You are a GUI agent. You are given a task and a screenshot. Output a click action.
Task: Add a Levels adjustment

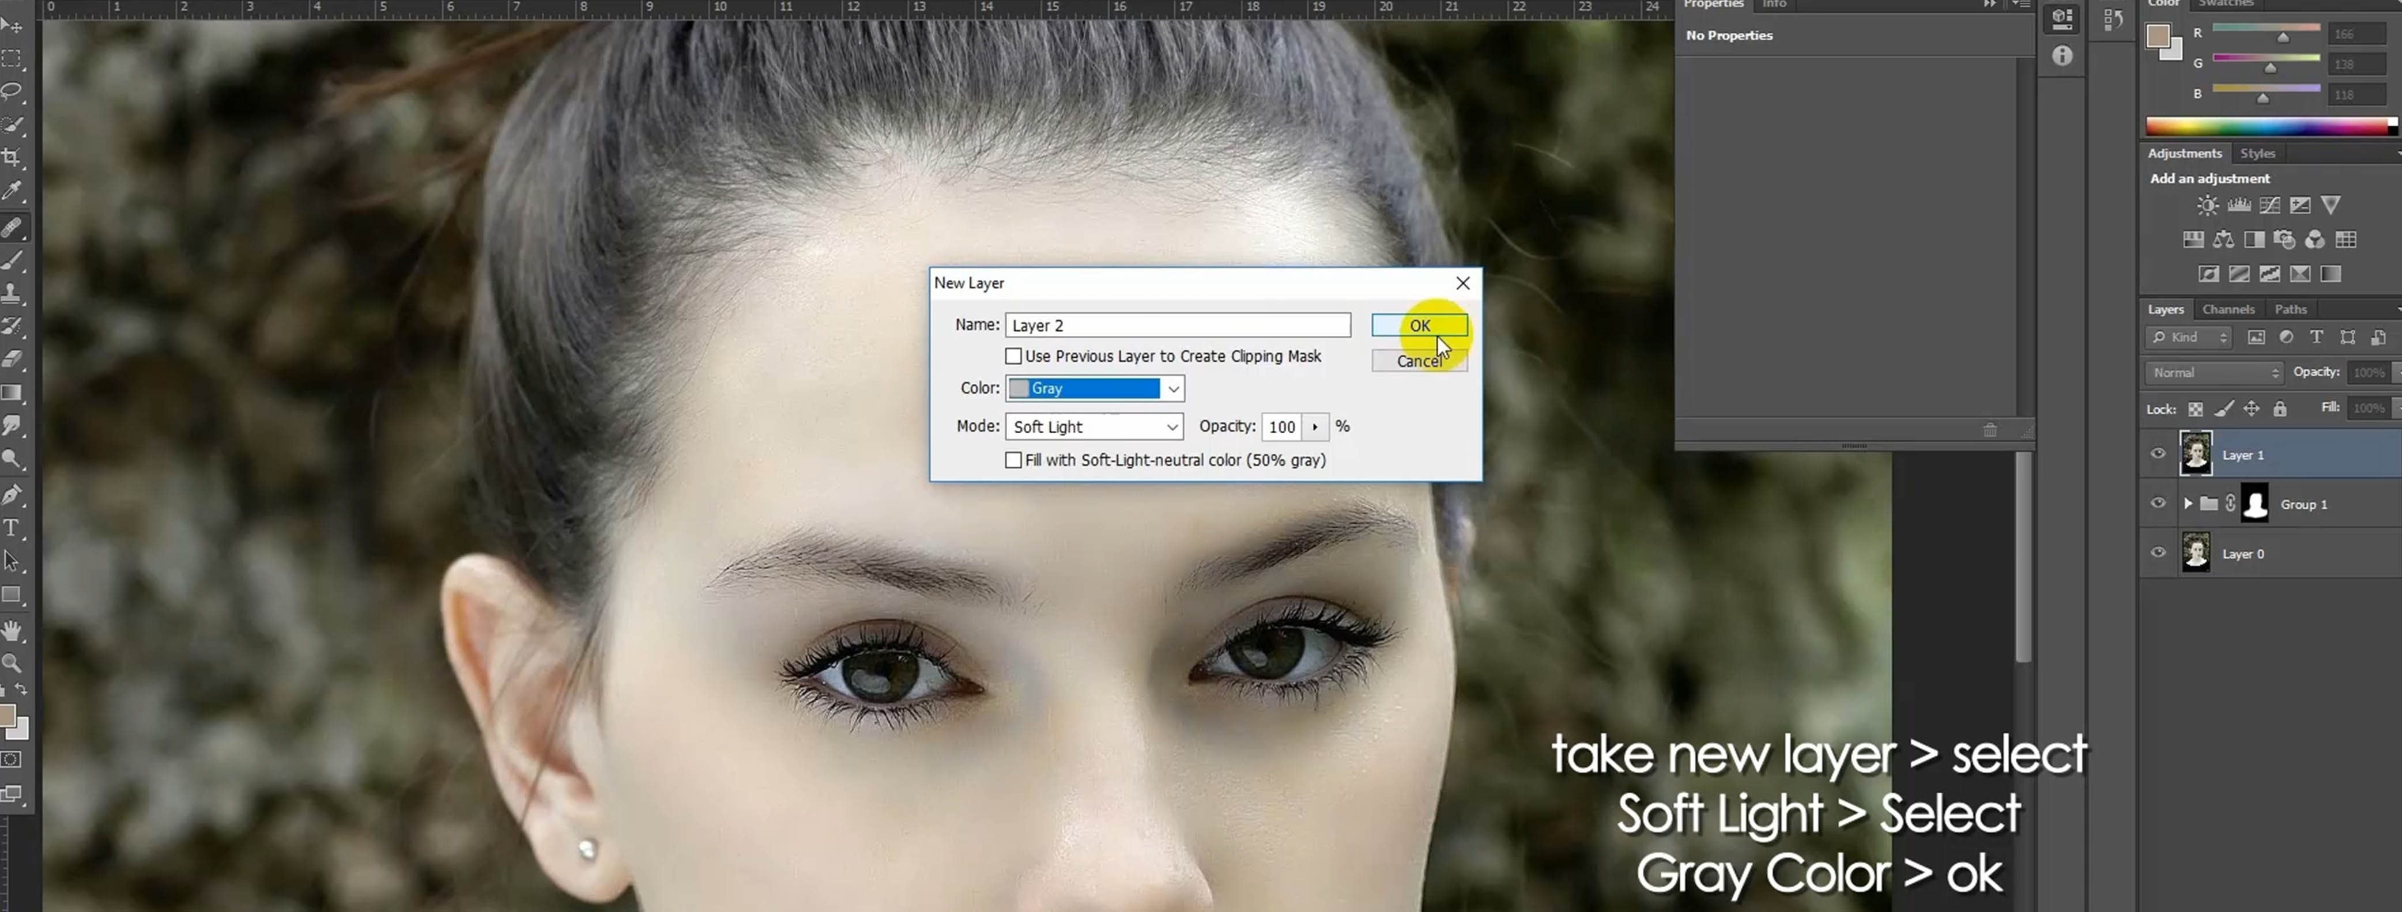tap(2239, 206)
